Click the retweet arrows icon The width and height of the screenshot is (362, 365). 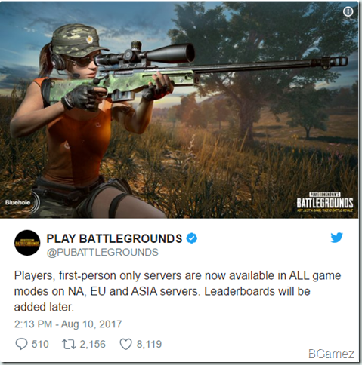click(x=69, y=344)
